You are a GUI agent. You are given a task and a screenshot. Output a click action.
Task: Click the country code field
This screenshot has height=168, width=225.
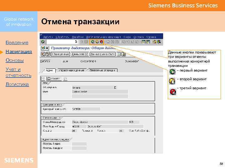74,131
